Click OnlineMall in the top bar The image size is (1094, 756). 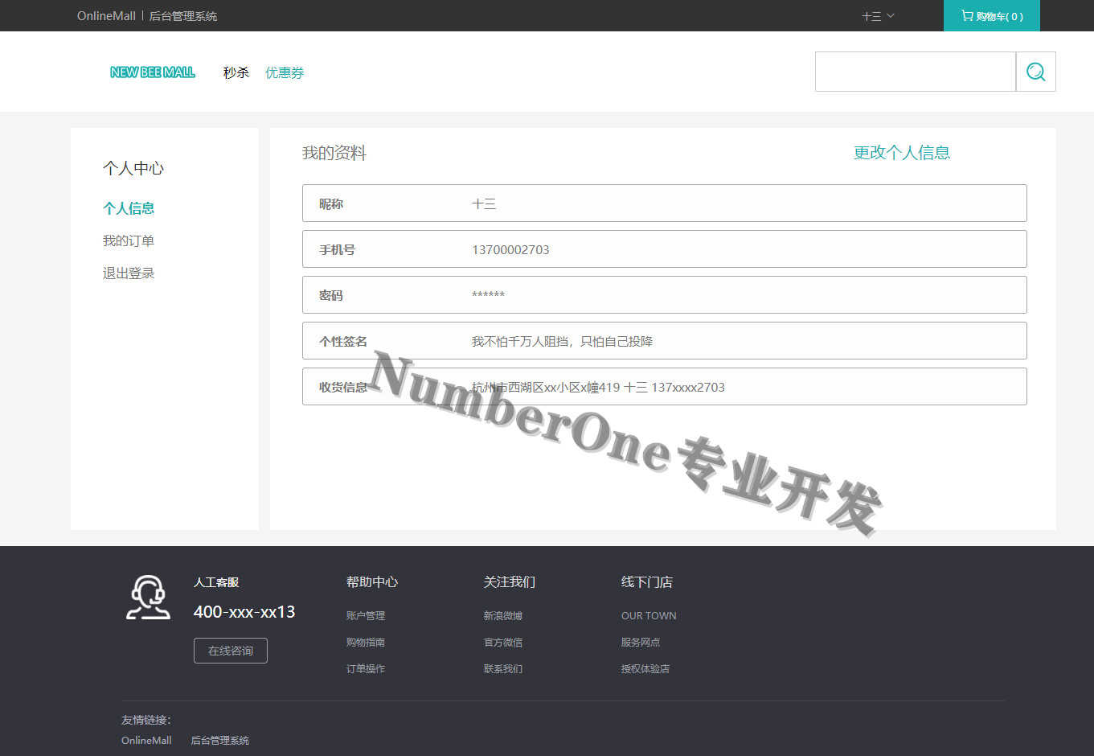coord(106,16)
